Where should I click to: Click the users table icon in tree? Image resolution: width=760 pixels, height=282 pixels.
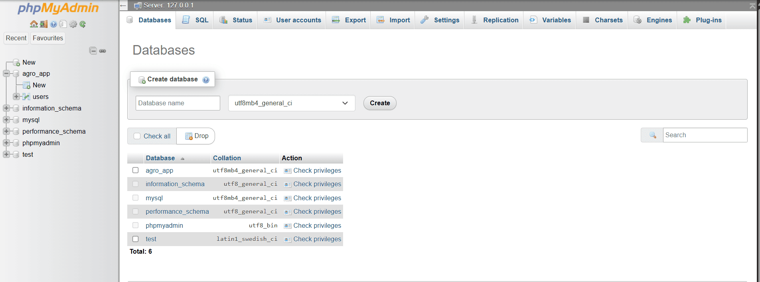[x=26, y=97]
